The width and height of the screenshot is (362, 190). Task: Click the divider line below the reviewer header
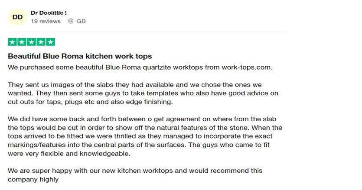[147, 32]
